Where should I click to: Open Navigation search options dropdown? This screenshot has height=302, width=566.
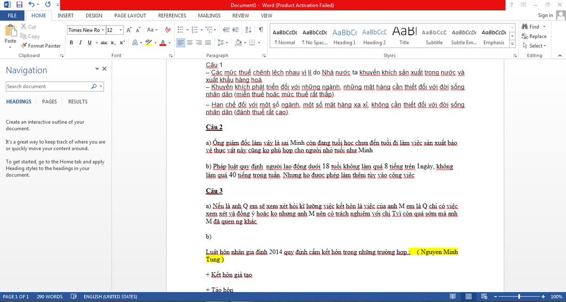101,87
